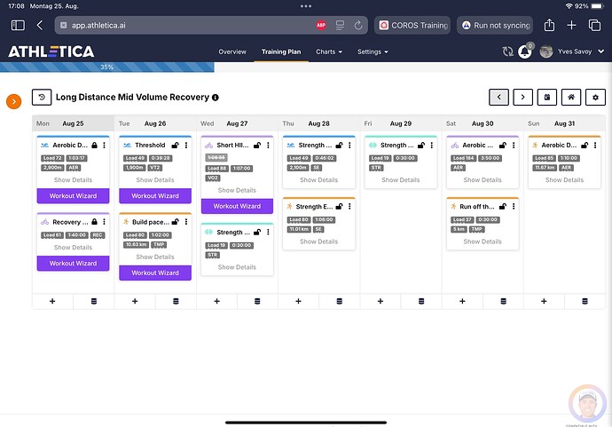Select the Training Plan tab
Screen dimensions: 612x427
click(281, 51)
